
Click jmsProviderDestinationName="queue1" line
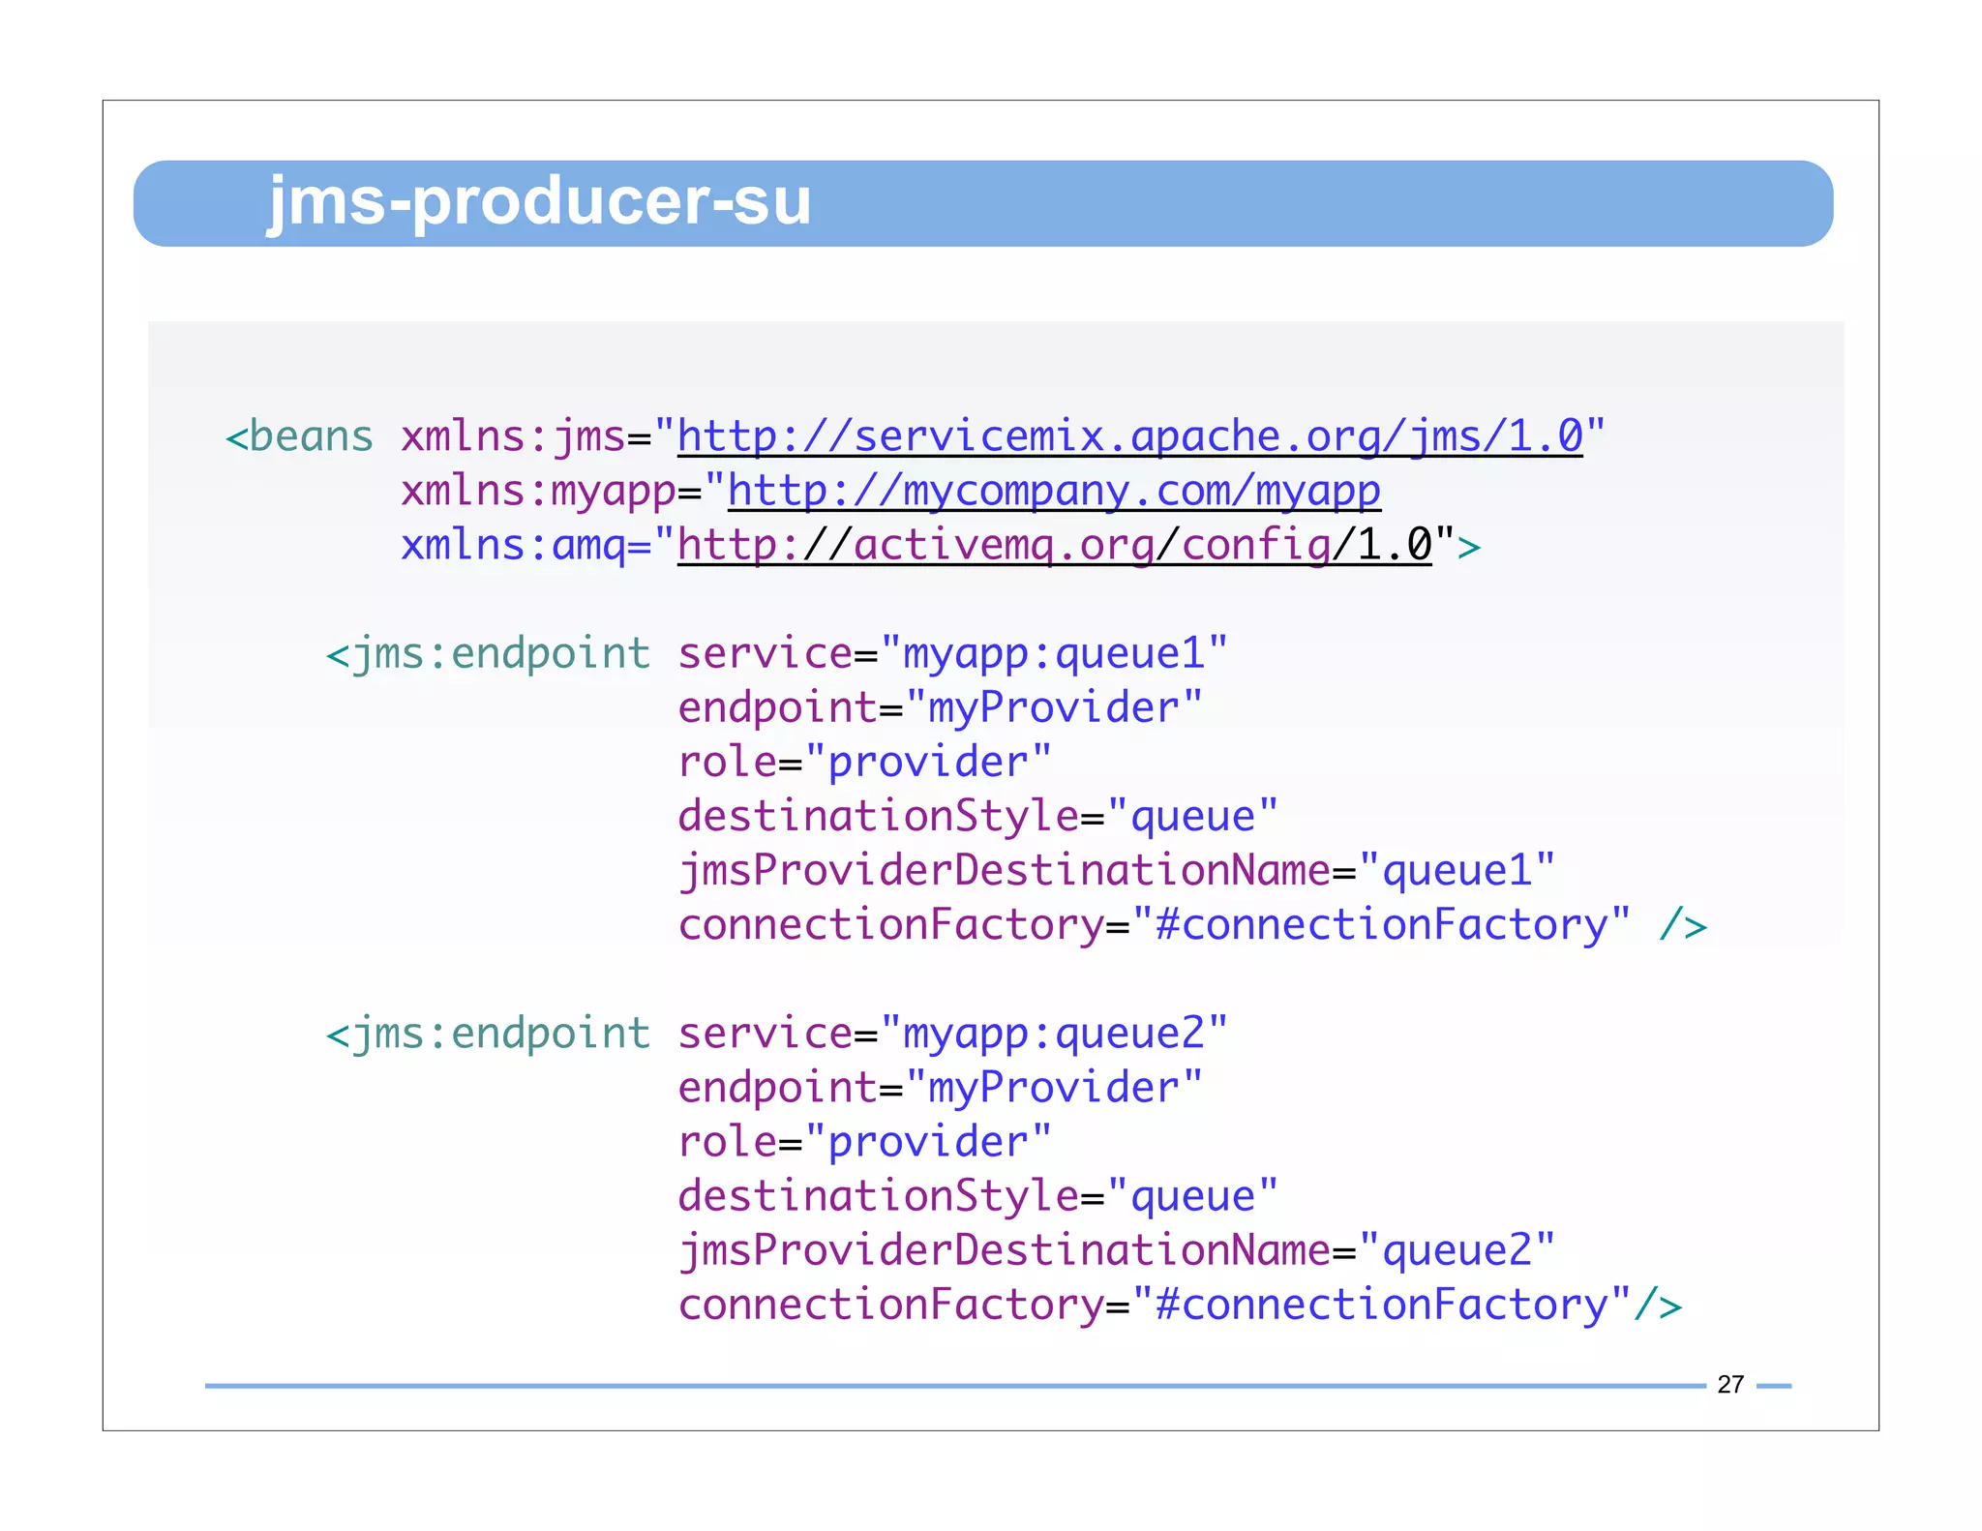point(1117,871)
